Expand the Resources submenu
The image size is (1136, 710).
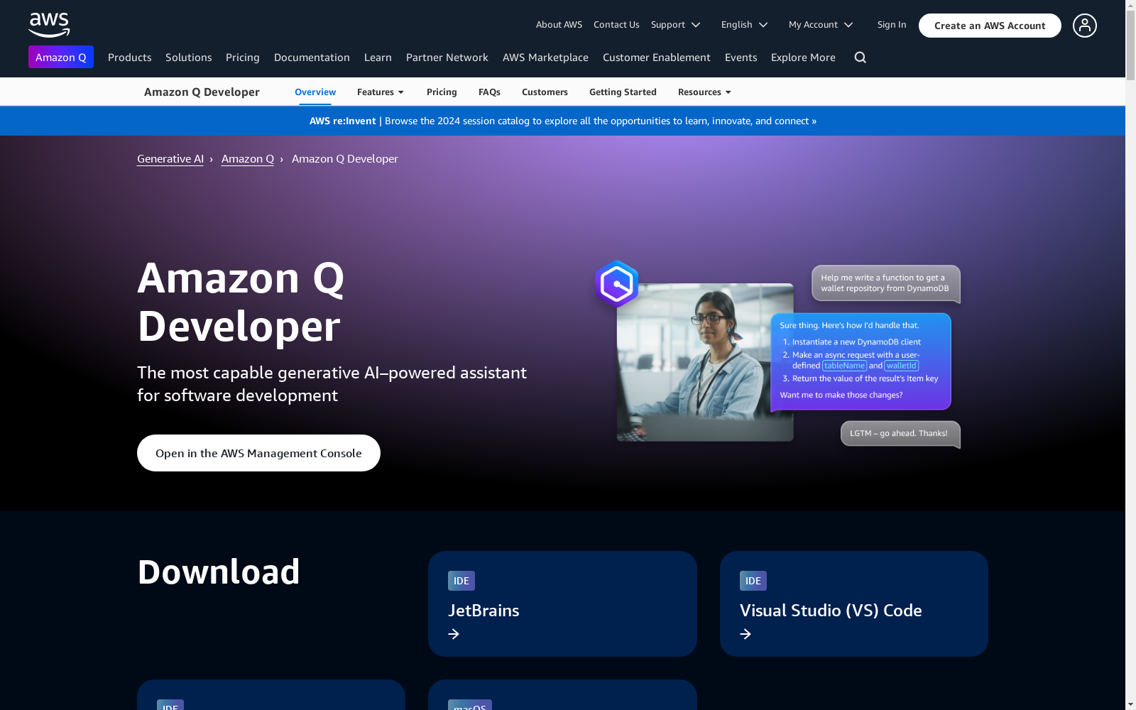pos(704,92)
